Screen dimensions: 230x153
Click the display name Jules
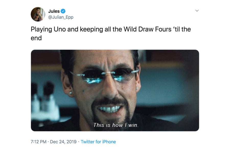point(54,11)
